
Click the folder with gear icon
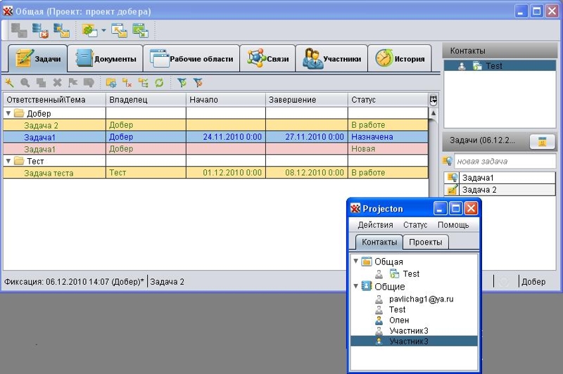111,83
